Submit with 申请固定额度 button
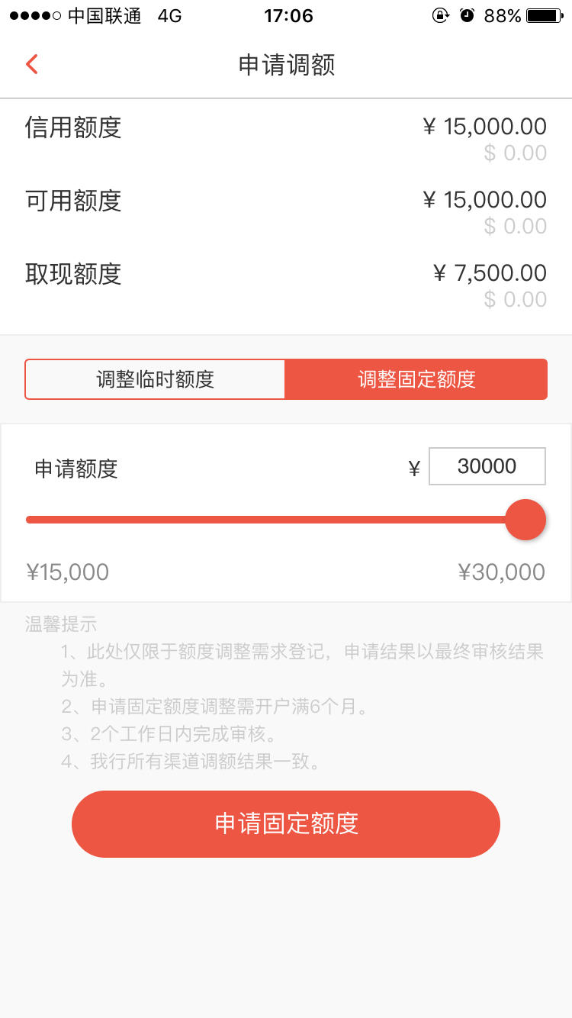Viewport: 572px width, 1018px height. click(x=286, y=824)
